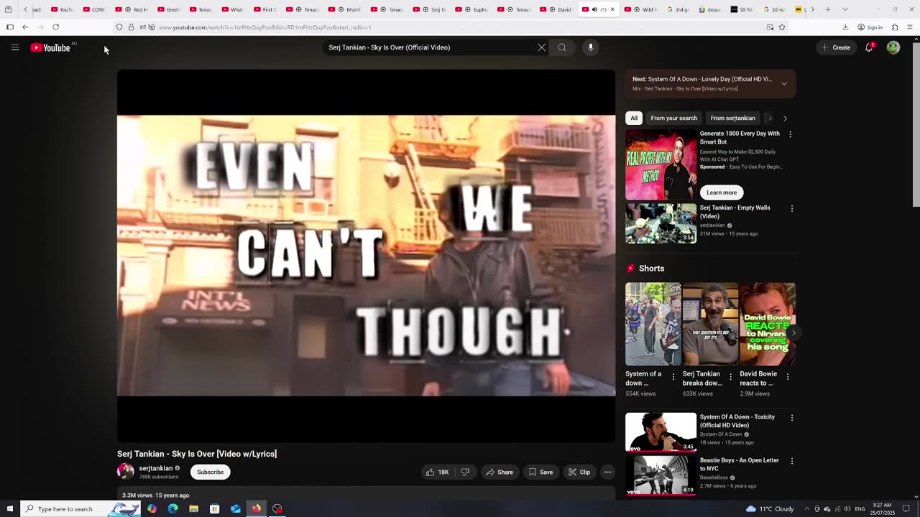Go to YouTube home via logo
The width and height of the screenshot is (920, 517).
(x=50, y=47)
